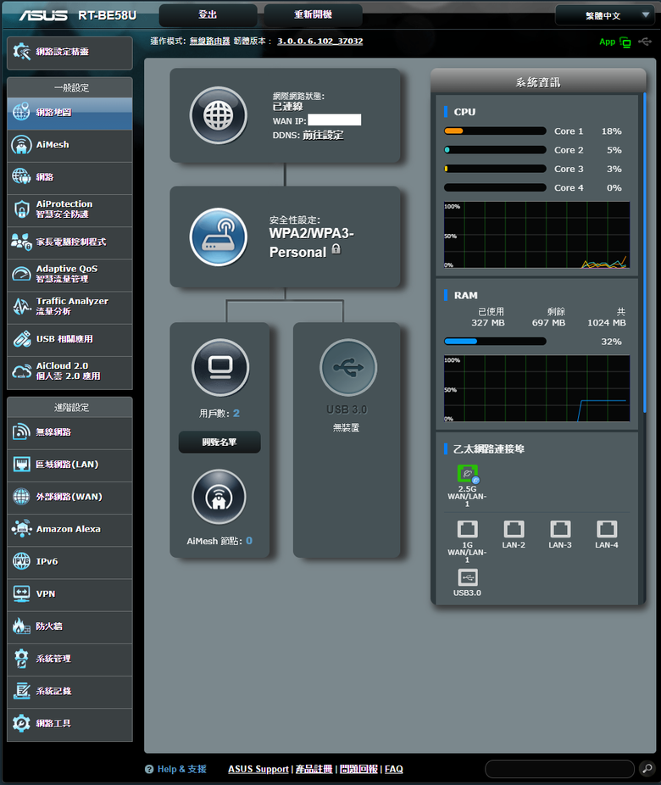Click the App link in header

click(607, 42)
